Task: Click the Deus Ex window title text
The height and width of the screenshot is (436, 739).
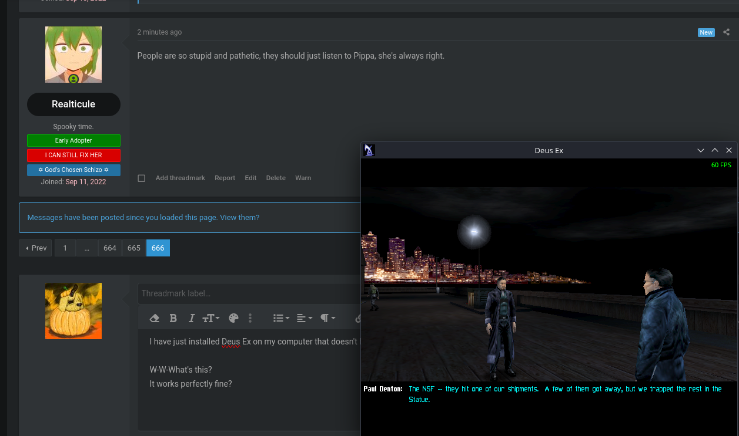Action: (549, 150)
